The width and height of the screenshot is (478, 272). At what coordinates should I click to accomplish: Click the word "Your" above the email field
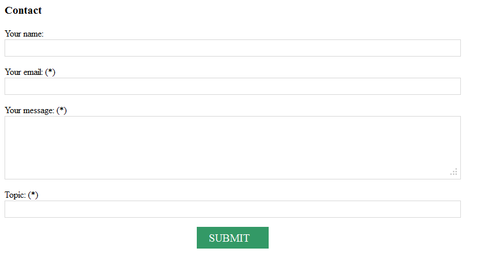tap(13, 72)
